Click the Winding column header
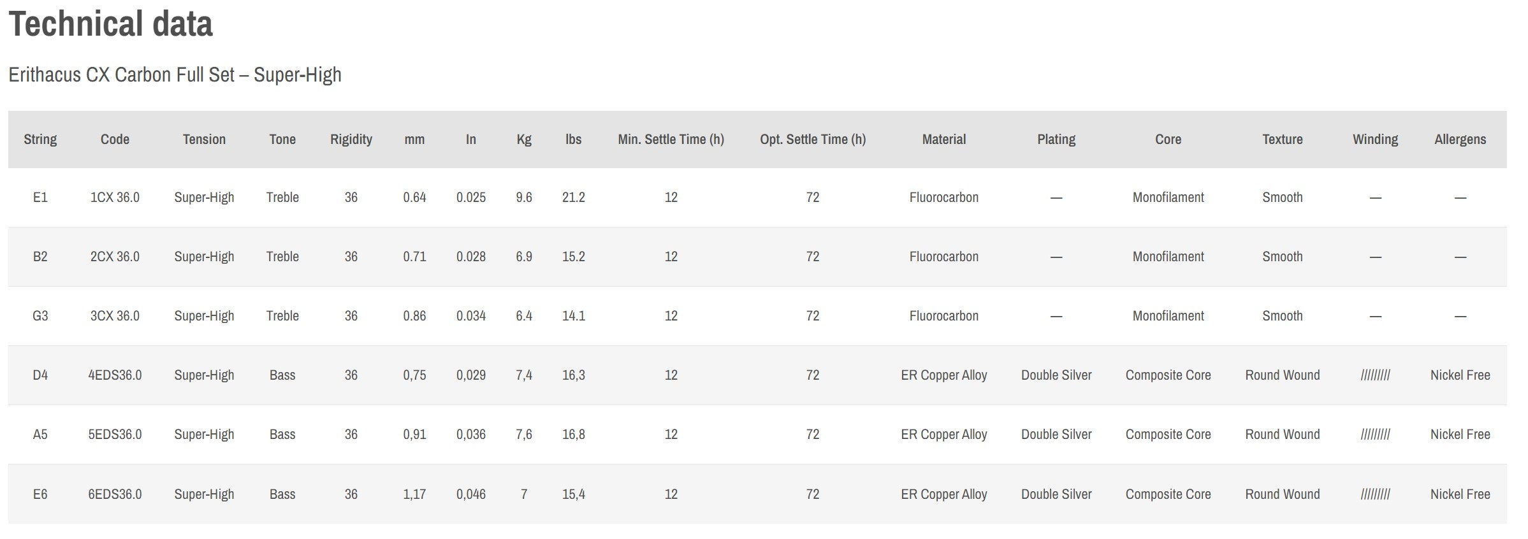 pyautogui.click(x=1376, y=140)
